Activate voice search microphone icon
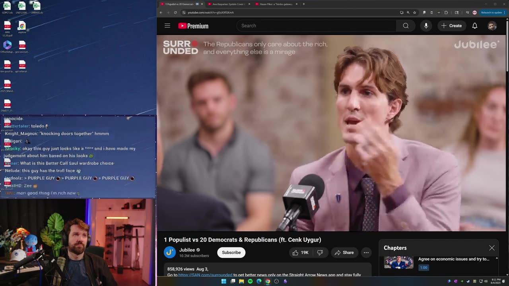 (x=426, y=26)
